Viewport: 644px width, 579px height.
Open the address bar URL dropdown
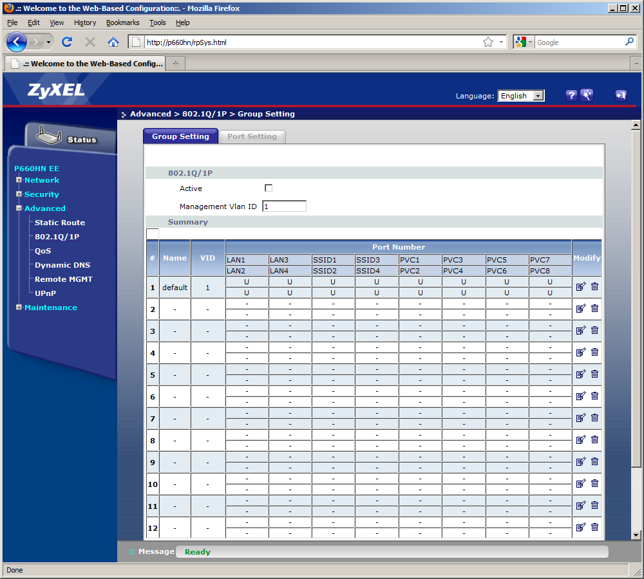[x=501, y=42]
